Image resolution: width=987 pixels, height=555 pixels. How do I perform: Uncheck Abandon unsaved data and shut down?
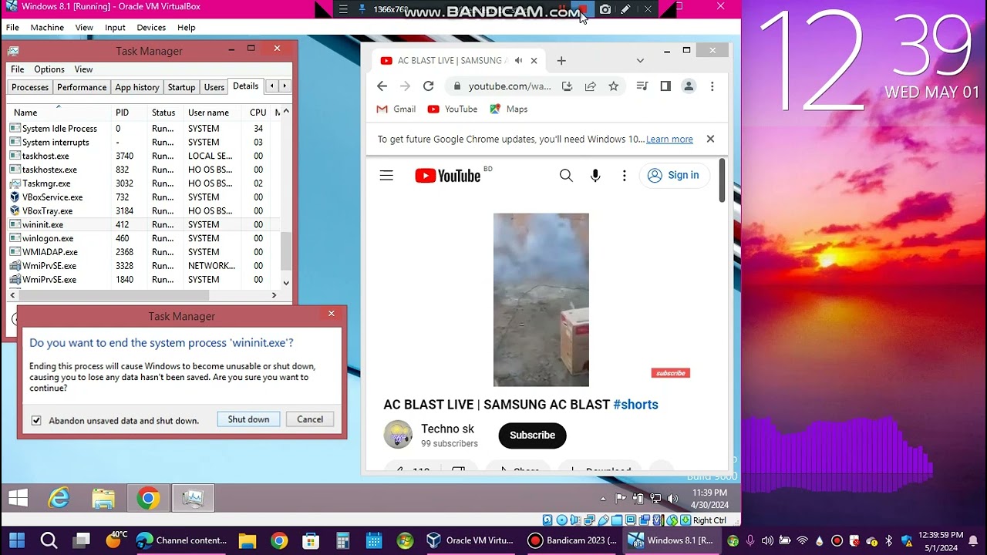(x=36, y=420)
